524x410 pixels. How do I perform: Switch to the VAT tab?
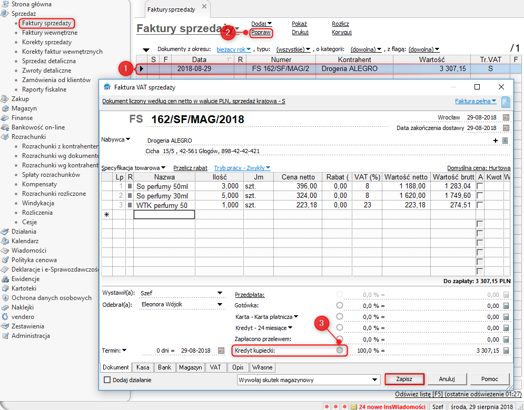tap(215, 367)
